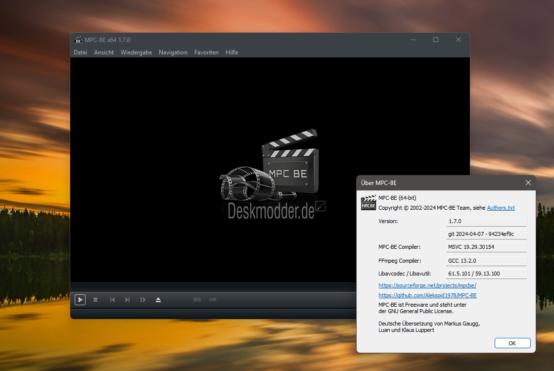Viewport: 554px width, 371px height.
Task: Open the Navigation menu
Action: click(x=173, y=52)
